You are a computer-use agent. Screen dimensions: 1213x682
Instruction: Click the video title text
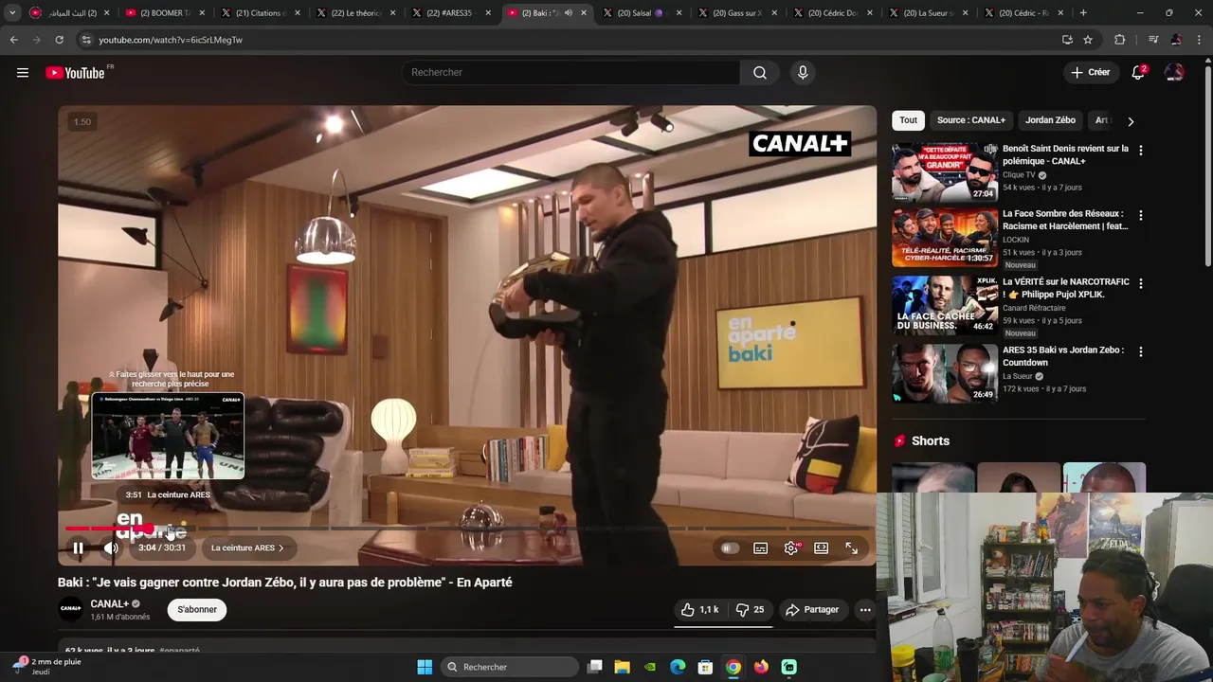pyautogui.click(x=284, y=583)
